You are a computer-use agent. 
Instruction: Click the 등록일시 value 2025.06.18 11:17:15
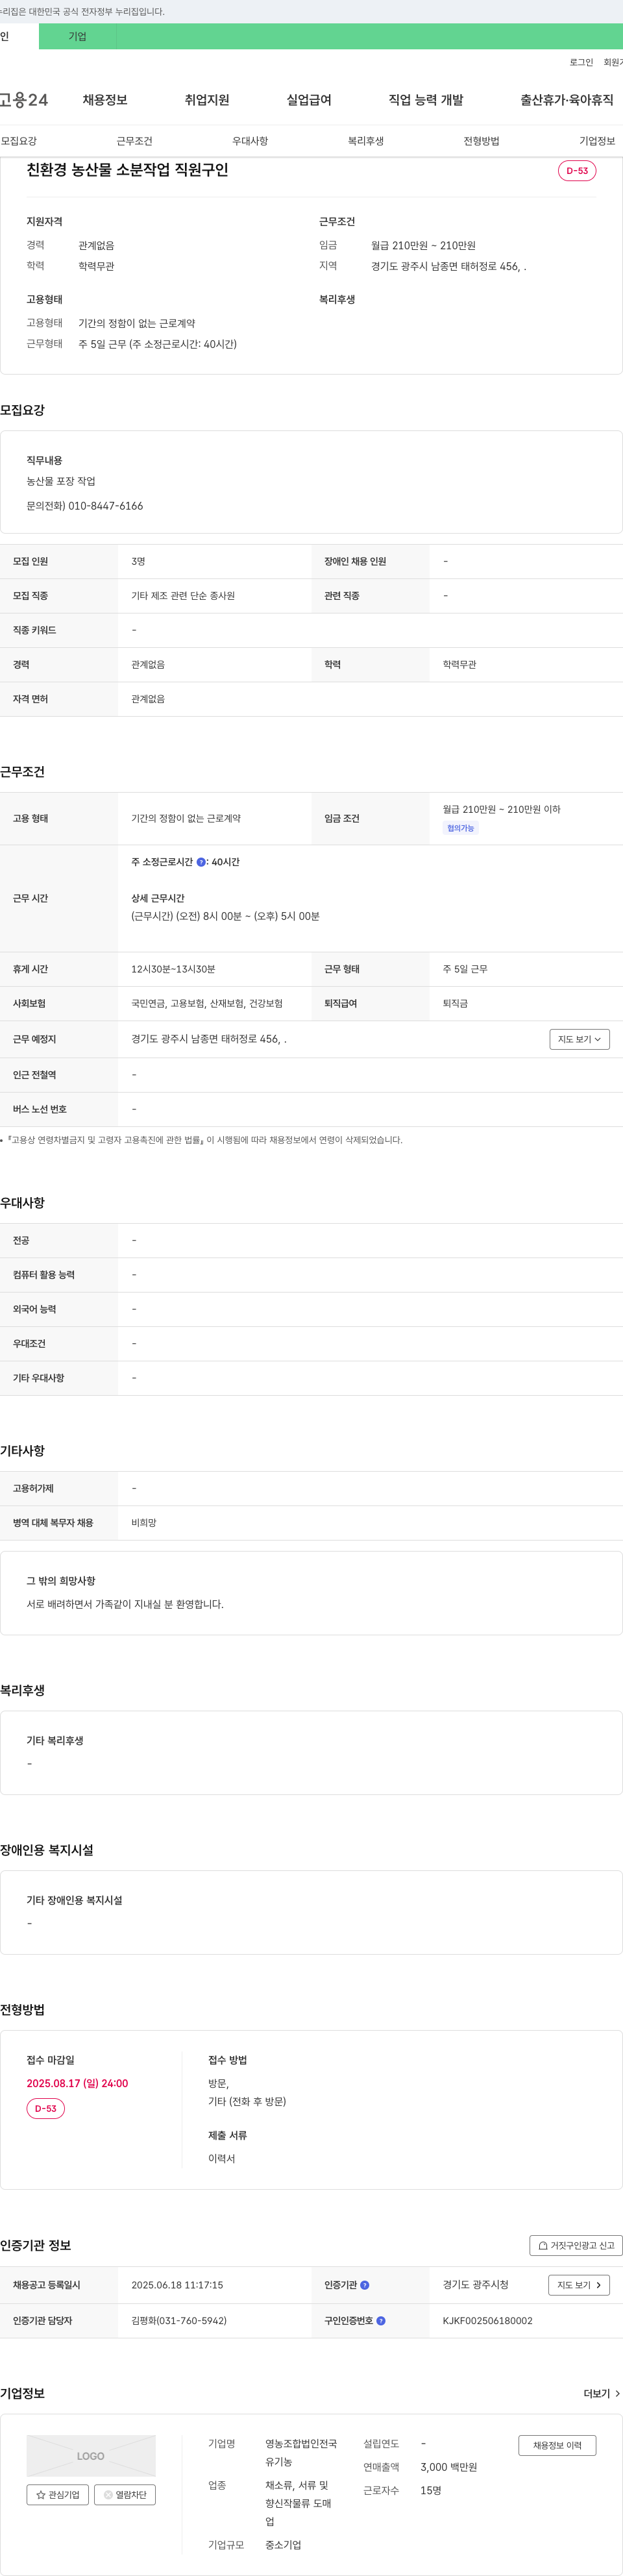pyautogui.click(x=177, y=2285)
